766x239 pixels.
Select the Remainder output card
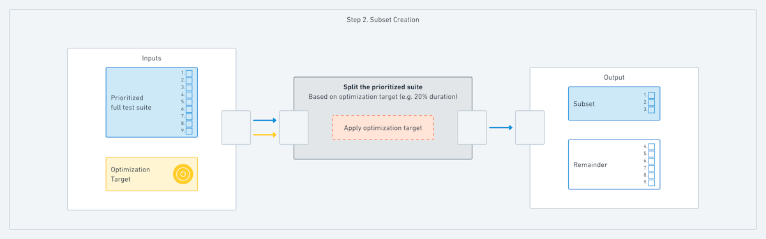coord(614,164)
